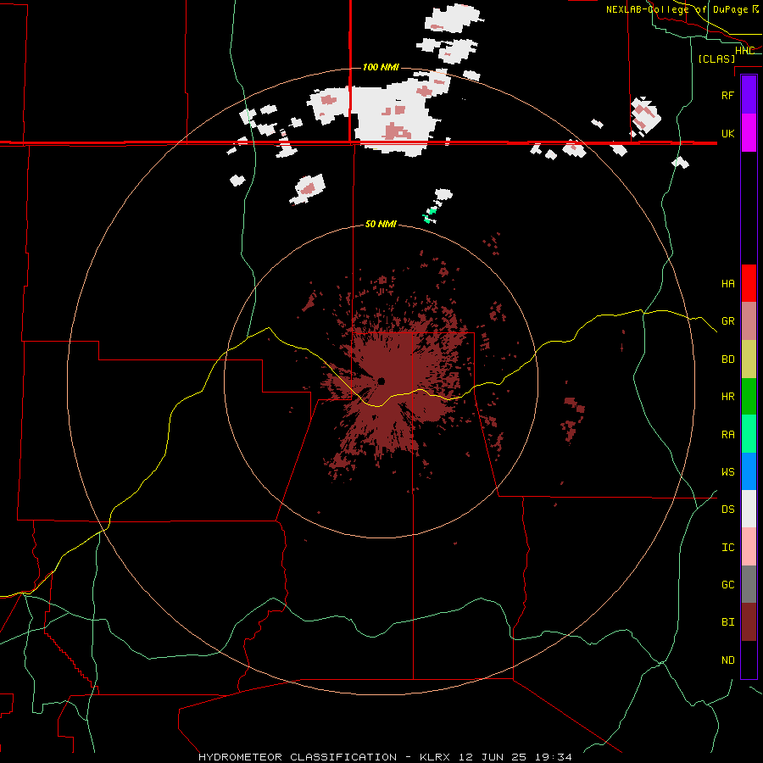Click the small green rain echo north of radar
Screen dimensions: 763x763
click(x=430, y=215)
